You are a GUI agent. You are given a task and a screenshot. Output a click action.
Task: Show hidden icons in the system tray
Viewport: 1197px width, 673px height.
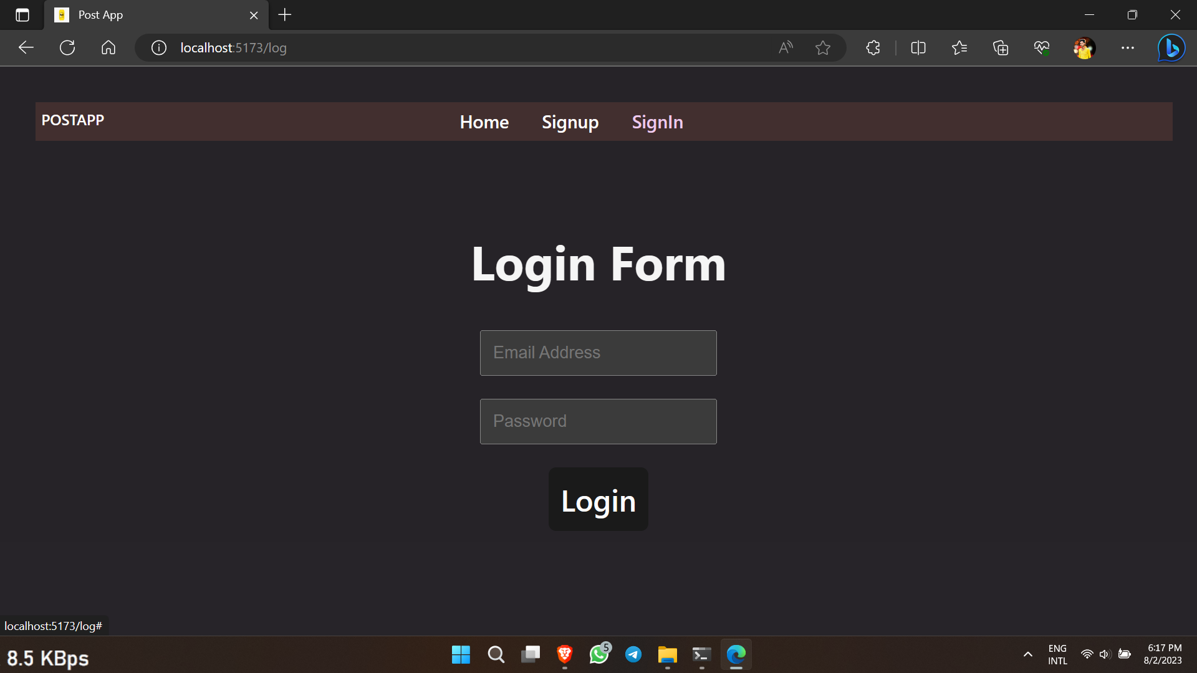[x=1027, y=655]
